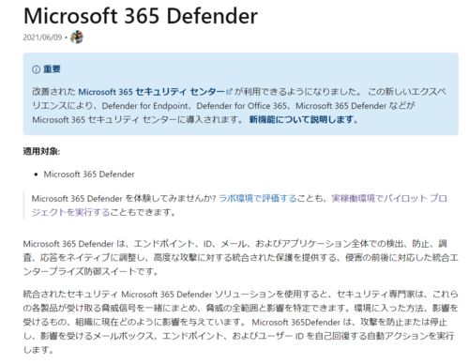Follow the 新機能について説明します link
The width and height of the screenshot is (469, 364).
coord(303,119)
